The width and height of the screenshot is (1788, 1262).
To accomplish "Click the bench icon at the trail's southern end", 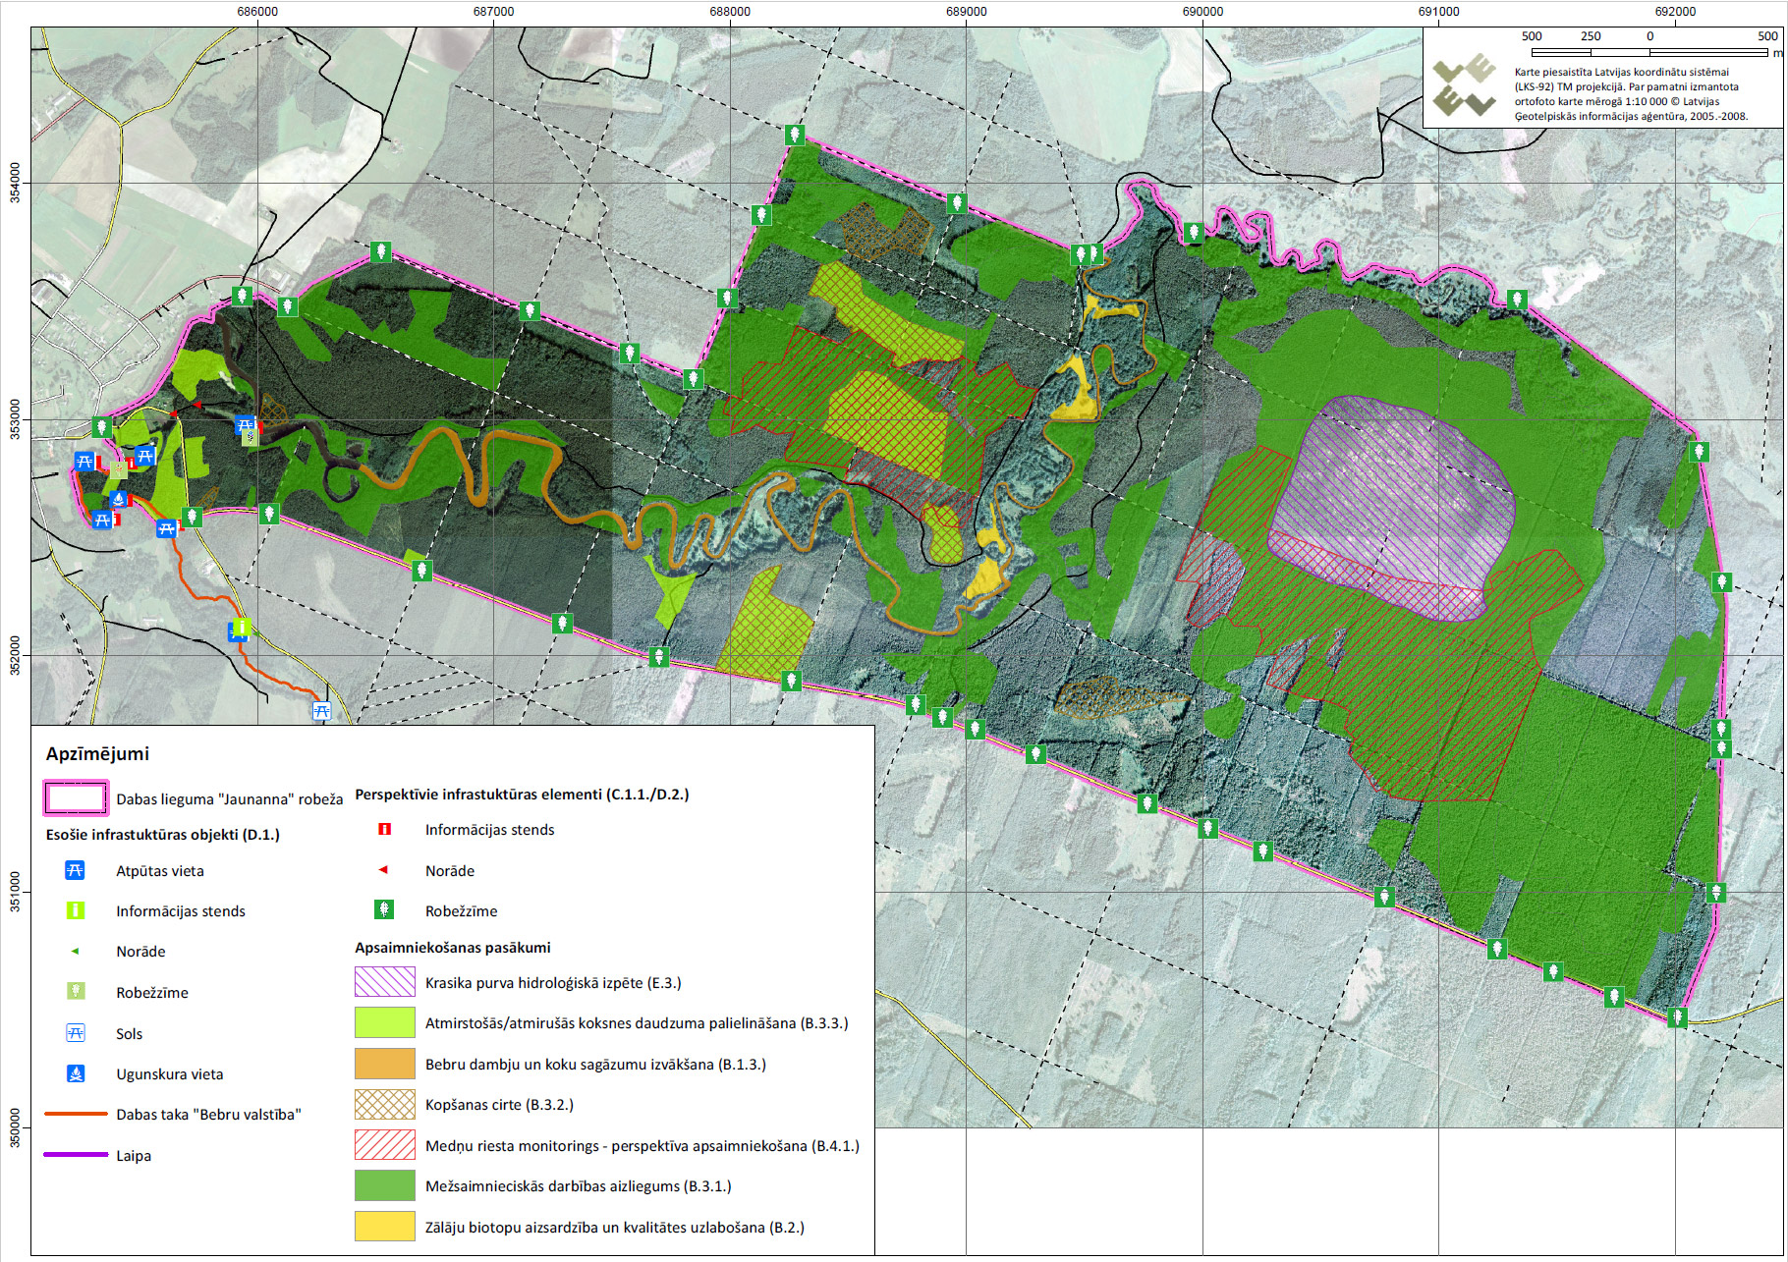I will coord(321,710).
